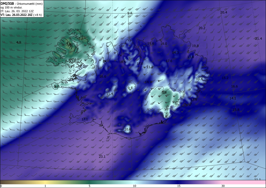Click the color scale tick label 15

tap(179, 186)
